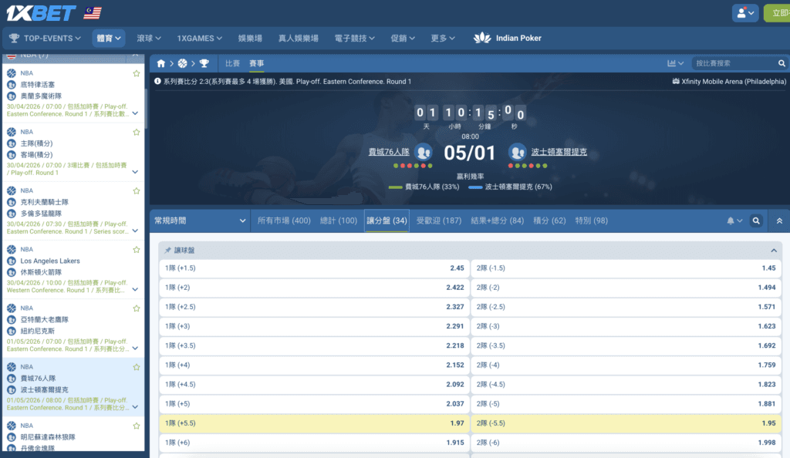Open the 常規時間 period dropdown
The image size is (790, 458).
point(200,221)
